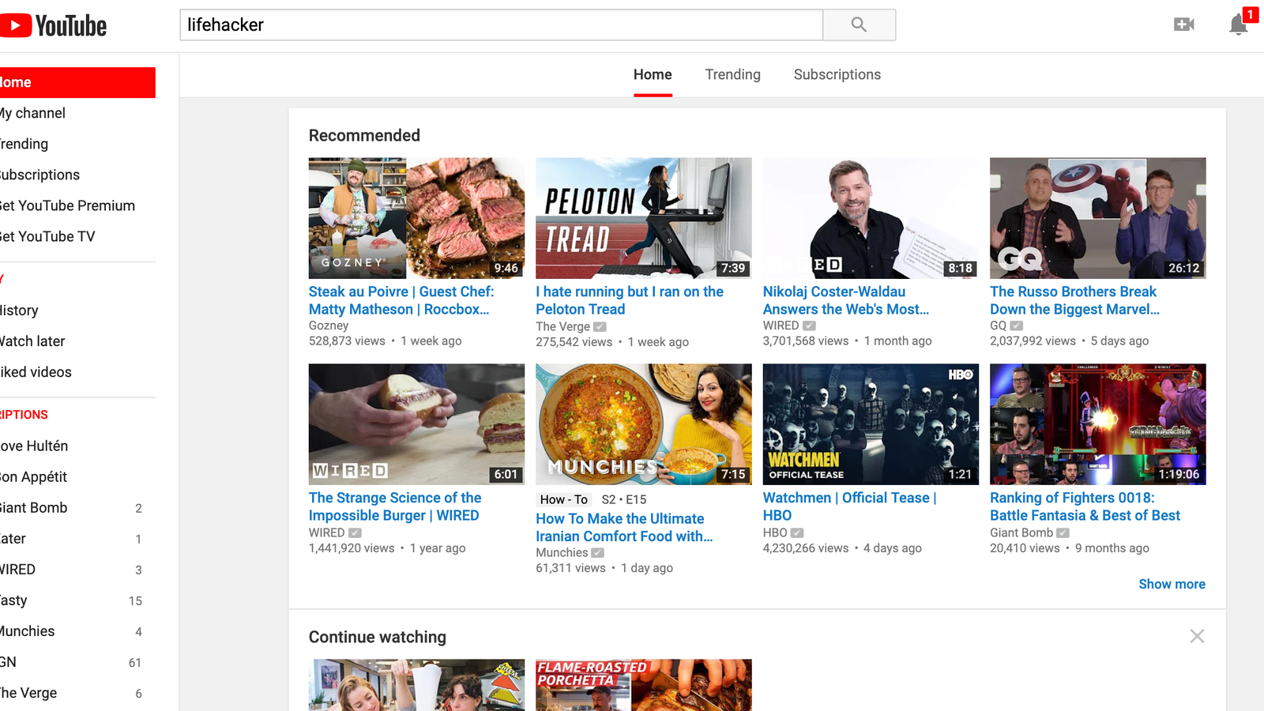Click the lifehacker search field
Viewport: 1264px width, 711px height.
[502, 24]
